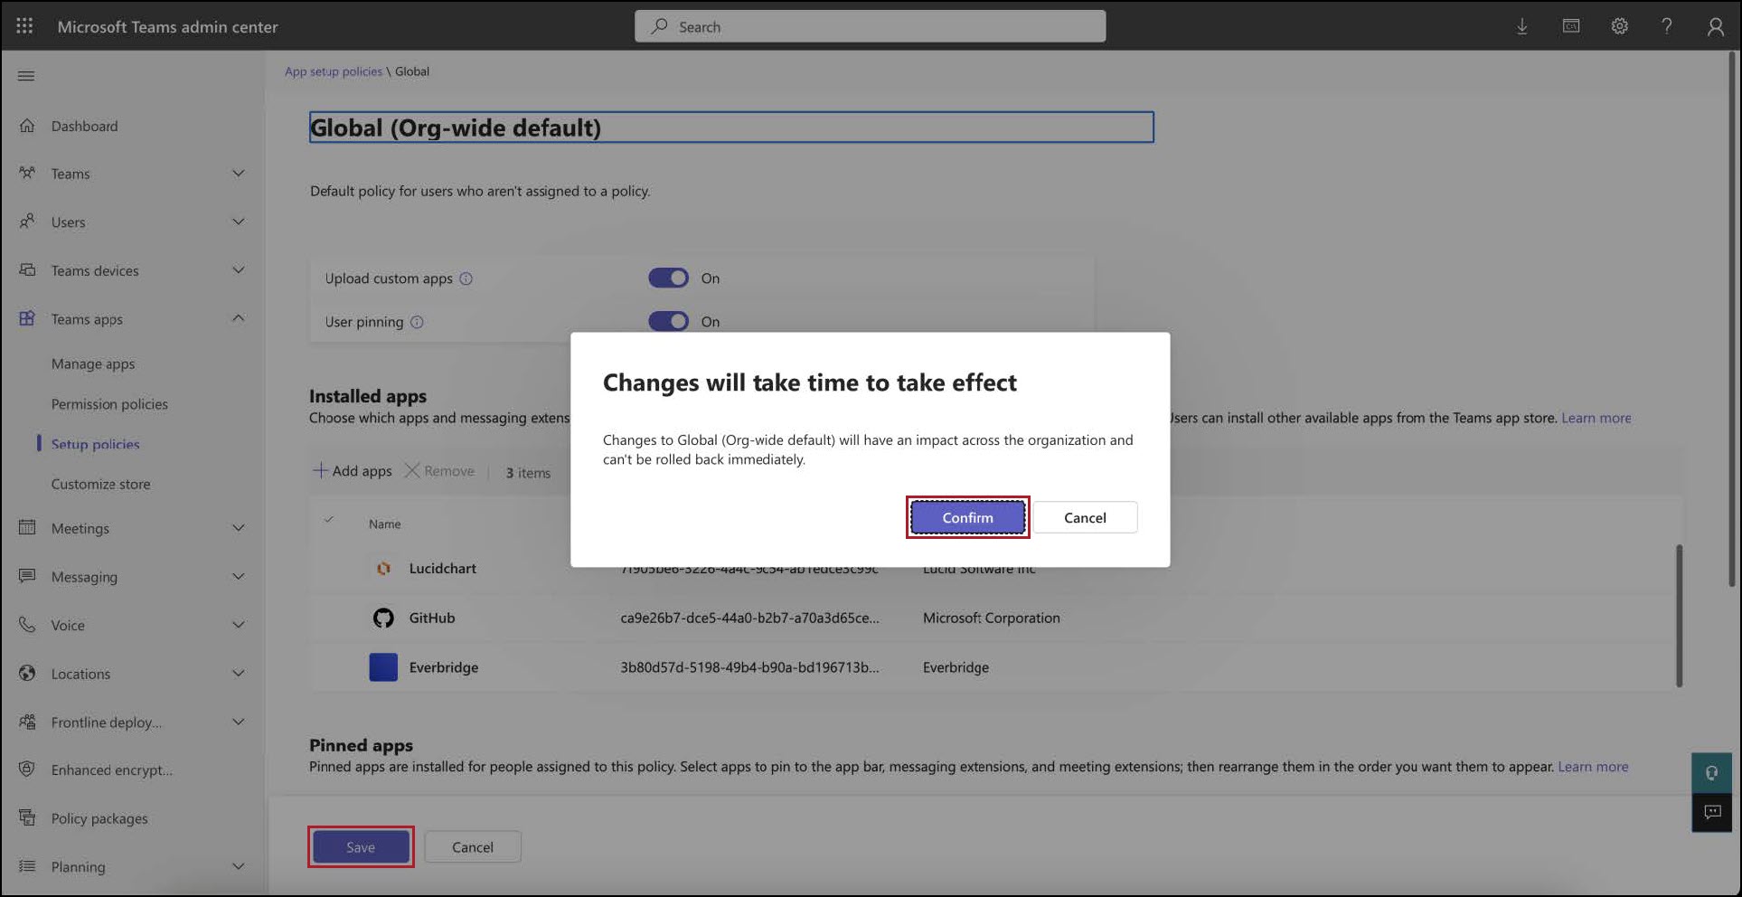This screenshot has height=897, width=1742.
Task: Click the Messaging chat icon
Action: pyautogui.click(x=27, y=576)
